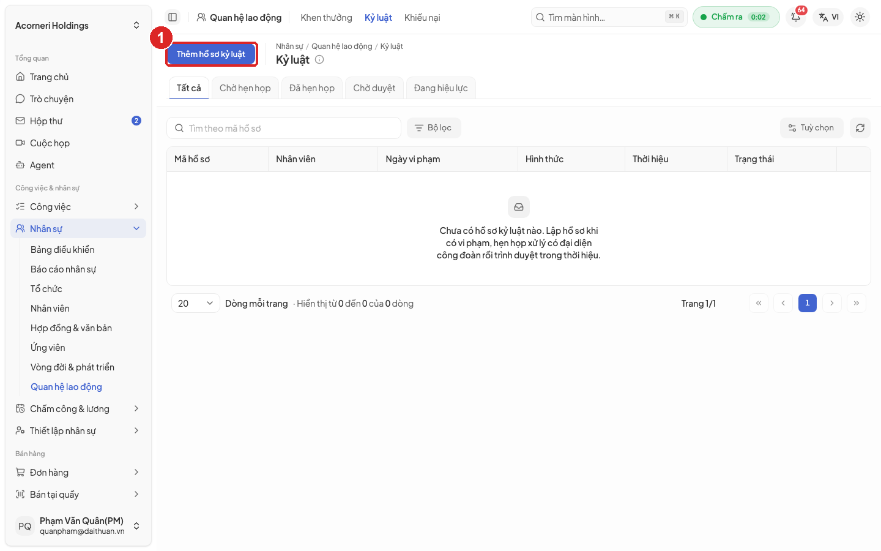The height and width of the screenshot is (551, 881).
Task: Open the VI language switcher
Action: coord(828,17)
